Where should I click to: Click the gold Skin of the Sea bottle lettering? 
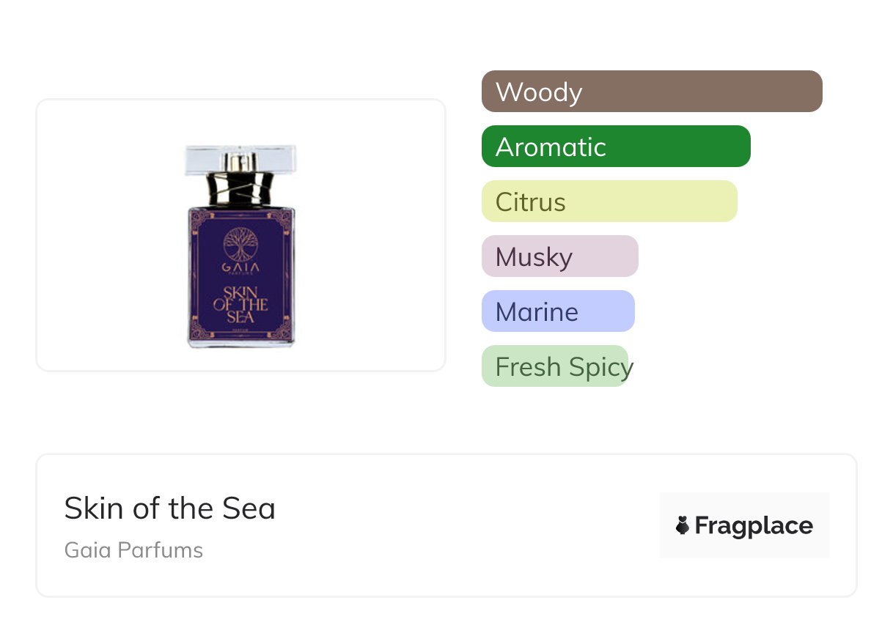(240, 304)
